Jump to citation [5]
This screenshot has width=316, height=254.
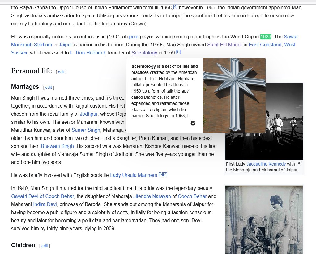[178, 52]
